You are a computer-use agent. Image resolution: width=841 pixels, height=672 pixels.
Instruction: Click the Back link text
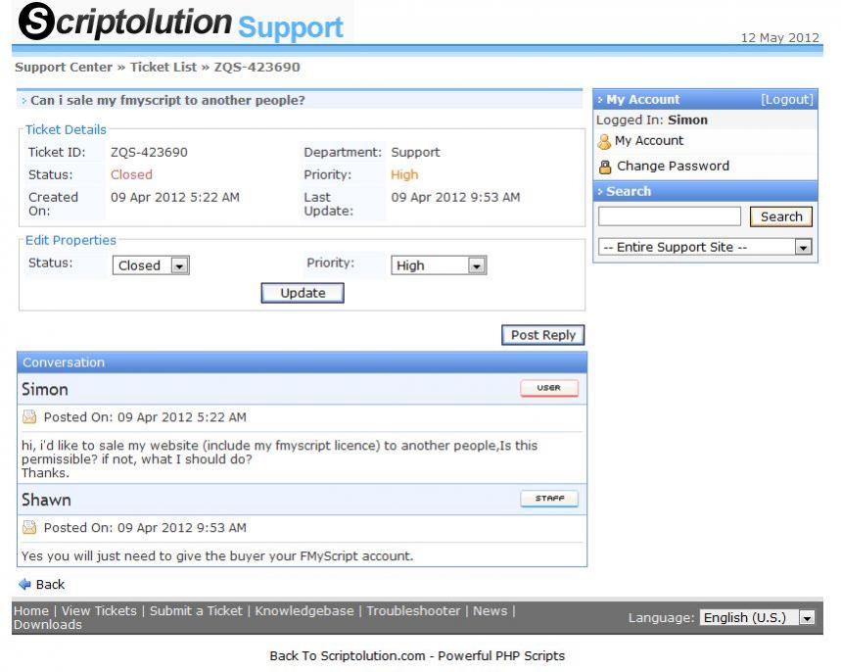tap(50, 585)
